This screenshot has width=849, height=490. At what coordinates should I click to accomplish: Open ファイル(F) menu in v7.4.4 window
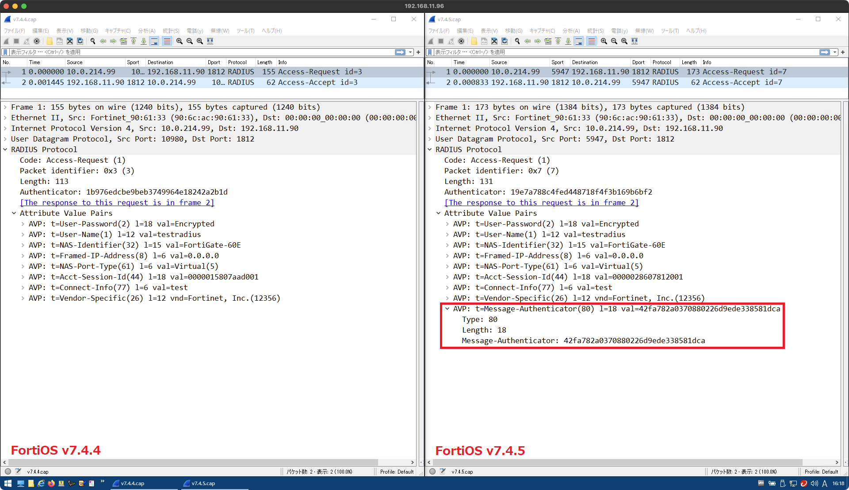coord(15,31)
